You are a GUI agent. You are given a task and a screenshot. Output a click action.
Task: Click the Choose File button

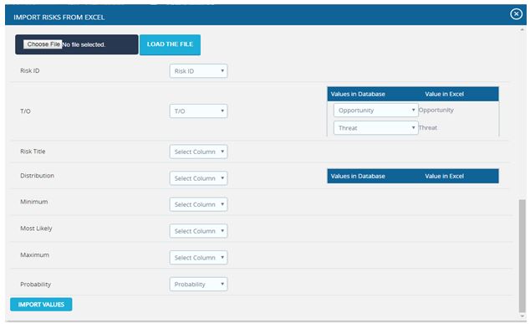pos(43,44)
